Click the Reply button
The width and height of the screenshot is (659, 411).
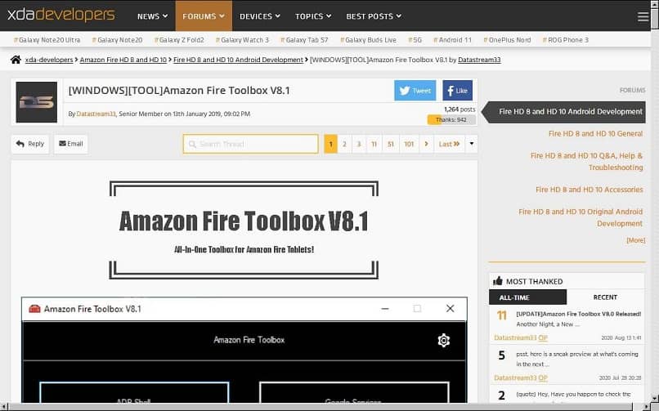point(30,144)
